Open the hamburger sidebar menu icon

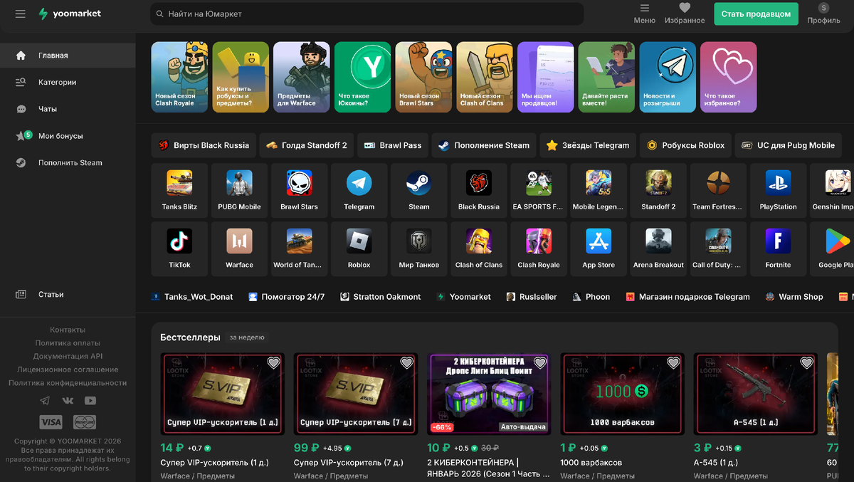click(20, 14)
